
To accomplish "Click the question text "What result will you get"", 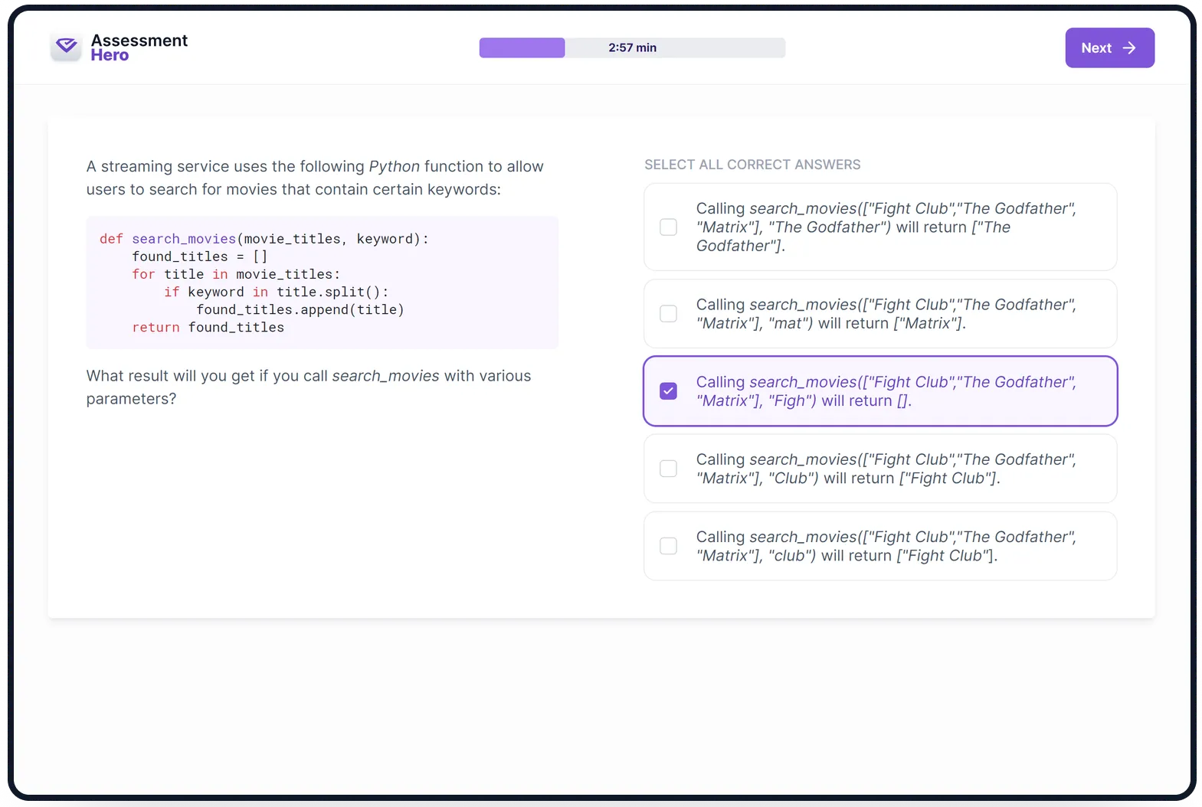I will click(x=309, y=387).
